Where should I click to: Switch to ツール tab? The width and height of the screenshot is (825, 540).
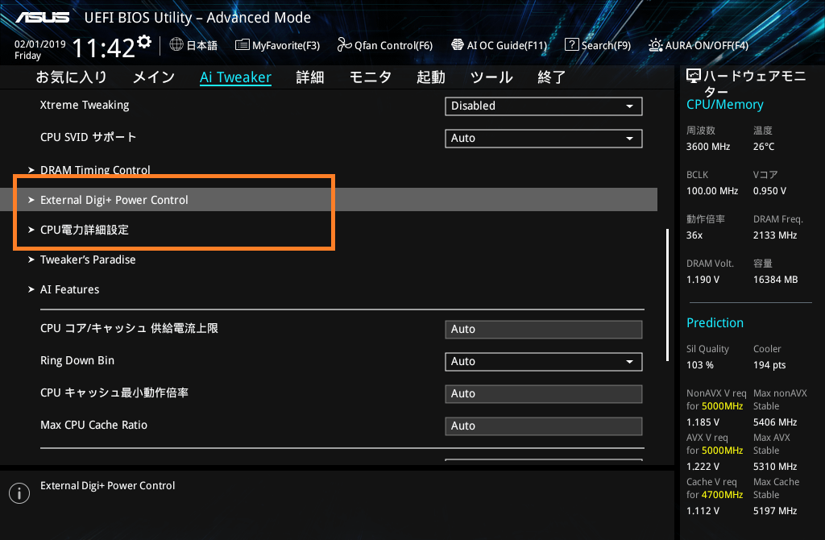click(x=491, y=77)
